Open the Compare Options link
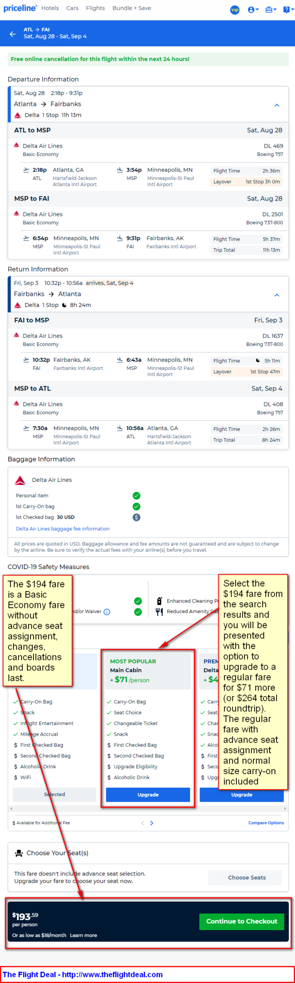295x983 pixels. point(266,823)
